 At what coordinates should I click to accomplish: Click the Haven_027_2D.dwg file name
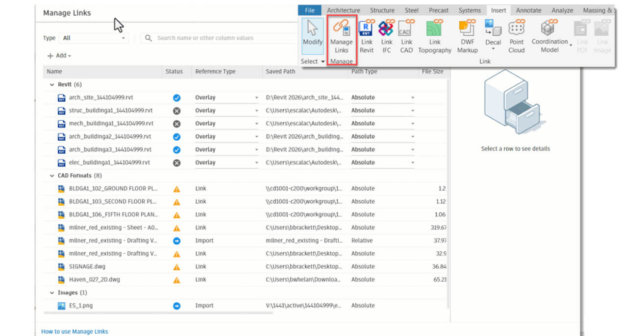point(95,280)
